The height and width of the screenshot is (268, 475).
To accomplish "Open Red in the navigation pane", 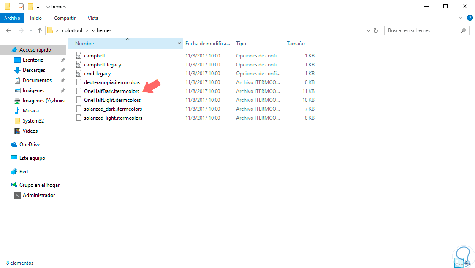I will coord(23,172).
